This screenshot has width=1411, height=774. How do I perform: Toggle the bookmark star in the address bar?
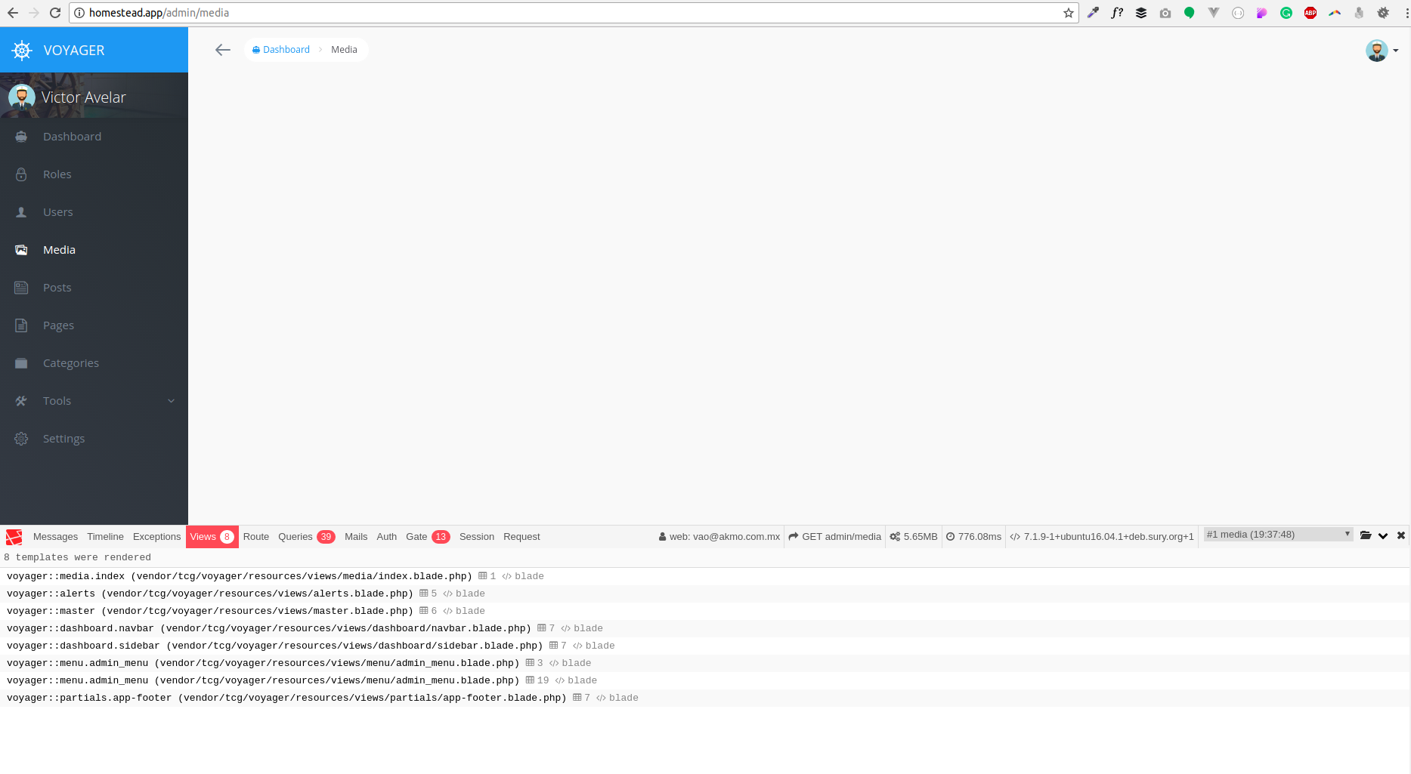(x=1068, y=13)
